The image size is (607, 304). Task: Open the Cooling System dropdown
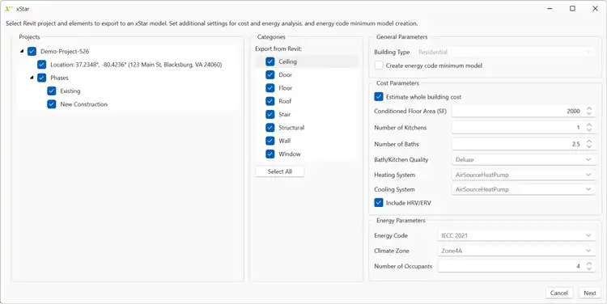point(524,189)
